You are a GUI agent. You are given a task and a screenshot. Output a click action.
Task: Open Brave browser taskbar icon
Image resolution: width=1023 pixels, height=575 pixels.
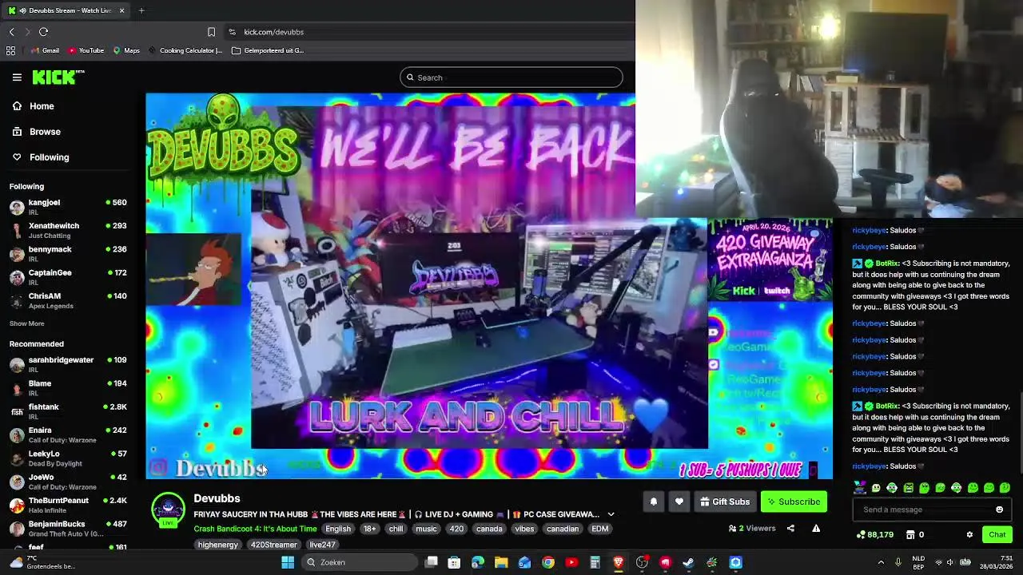[x=618, y=562]
